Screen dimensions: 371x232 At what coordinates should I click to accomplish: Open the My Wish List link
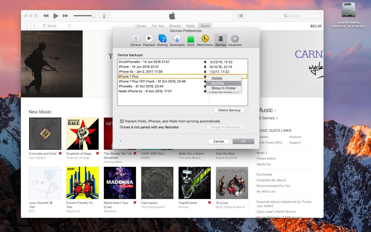[266, 191]
